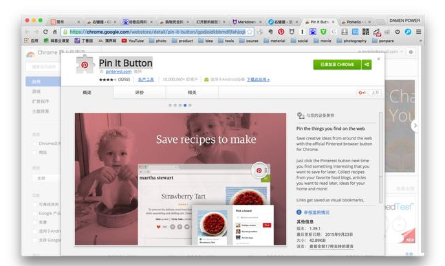Open the pinterest.com developer link
The width and height of the screenshot is (445, 266).
118,71
